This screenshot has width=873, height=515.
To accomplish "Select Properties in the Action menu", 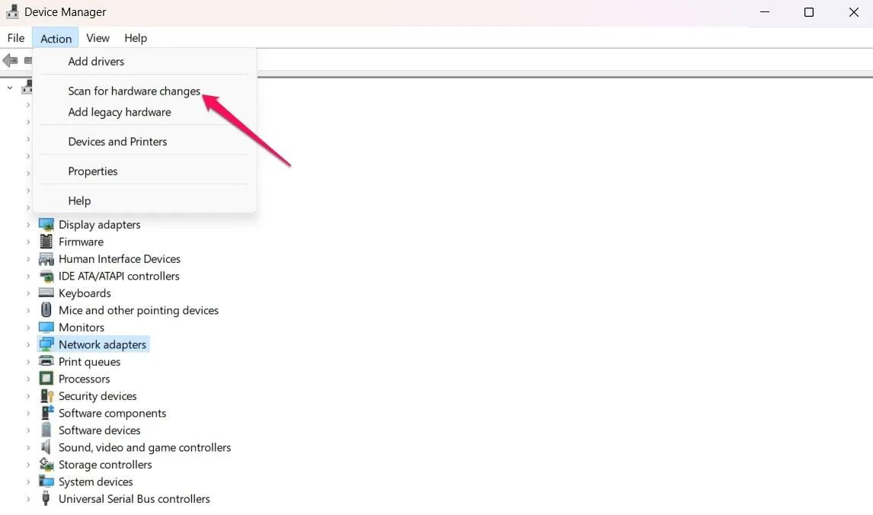I will pyautogui.click(x=145, y=171).
